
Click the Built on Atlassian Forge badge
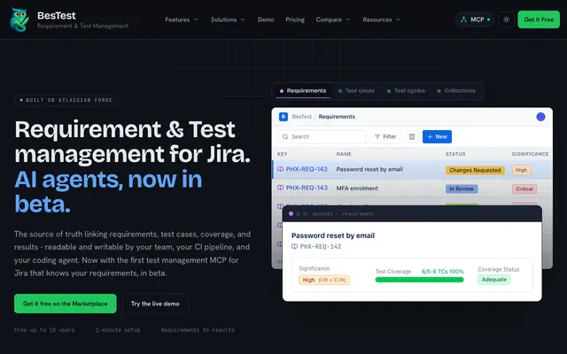point(66,100)
